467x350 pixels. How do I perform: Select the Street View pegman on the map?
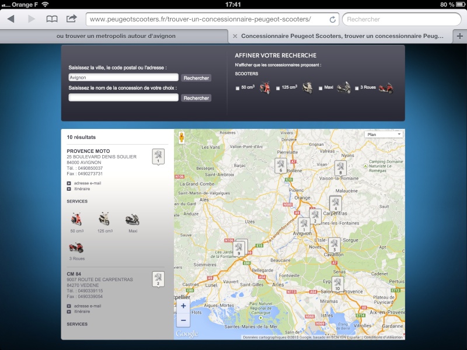click(182, 138)
